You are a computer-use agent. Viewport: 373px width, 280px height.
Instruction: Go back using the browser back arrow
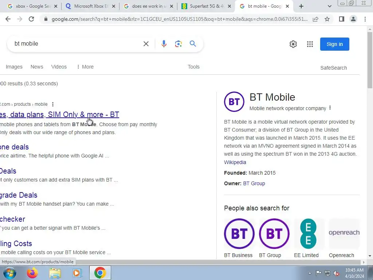(8, 19)
